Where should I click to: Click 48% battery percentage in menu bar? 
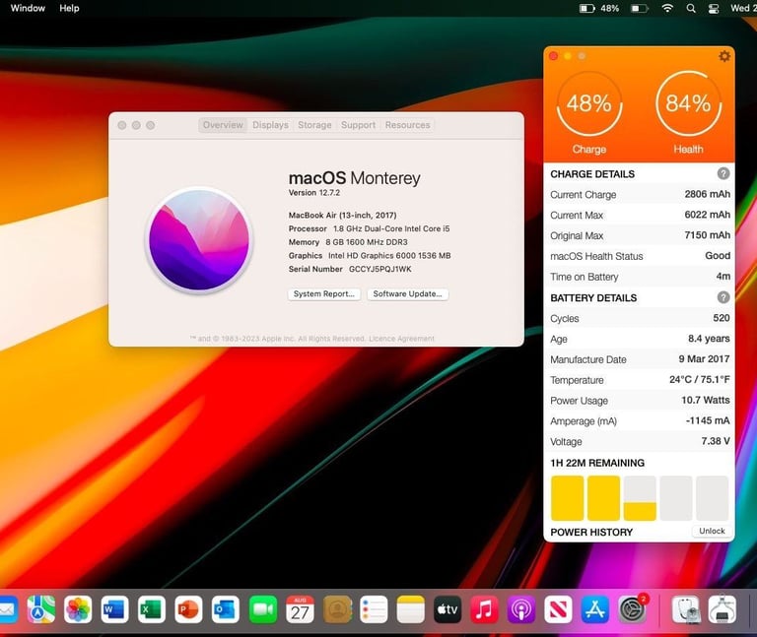[610, 8]
